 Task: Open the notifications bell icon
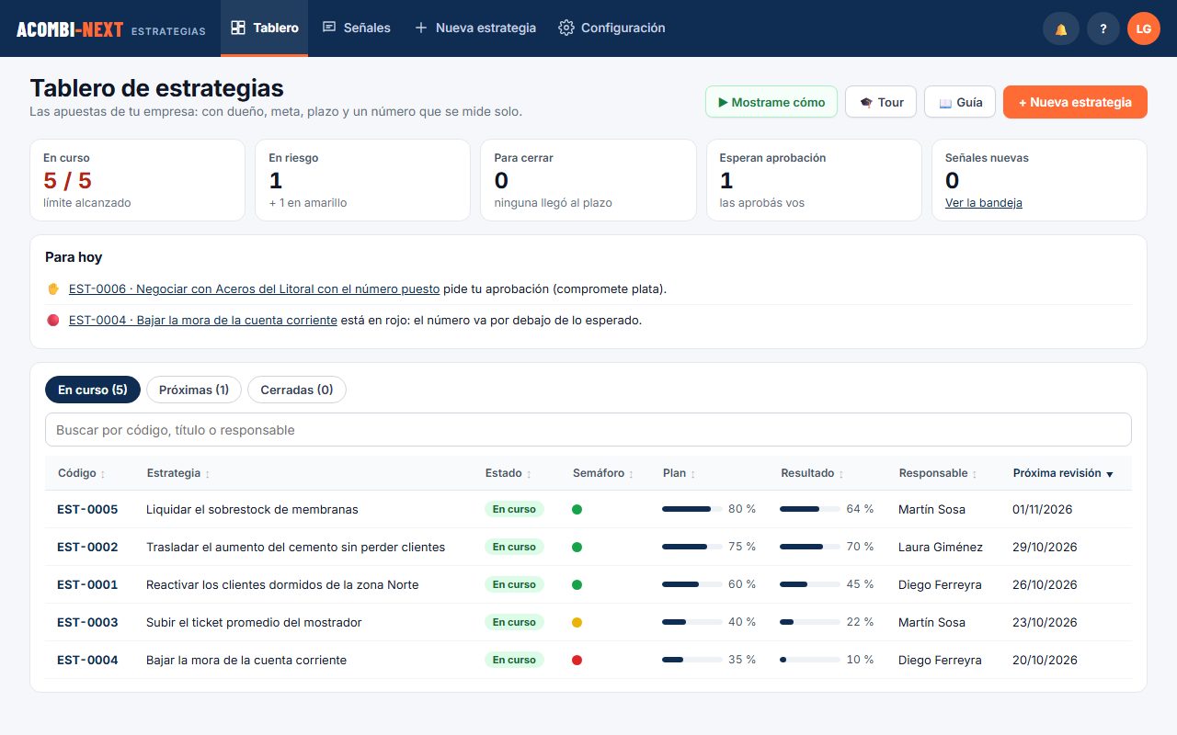(x=1061, y=28)
